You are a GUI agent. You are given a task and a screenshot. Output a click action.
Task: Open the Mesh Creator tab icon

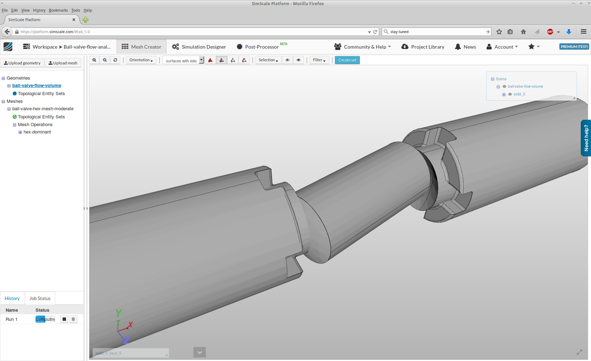click(125, 46)
